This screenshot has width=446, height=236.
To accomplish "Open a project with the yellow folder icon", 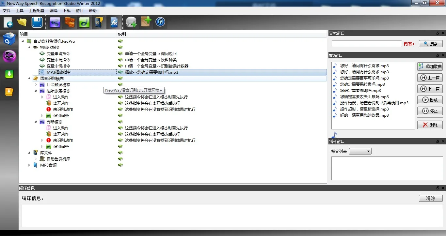I will (x=22, y=22).
